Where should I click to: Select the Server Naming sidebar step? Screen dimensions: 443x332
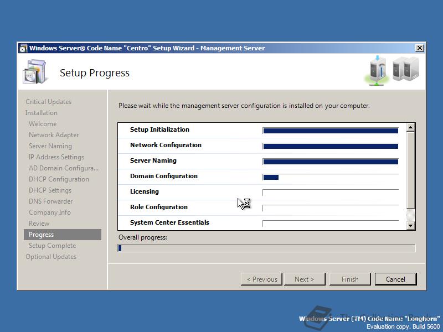pyautogui.click(x=50, y=146)
